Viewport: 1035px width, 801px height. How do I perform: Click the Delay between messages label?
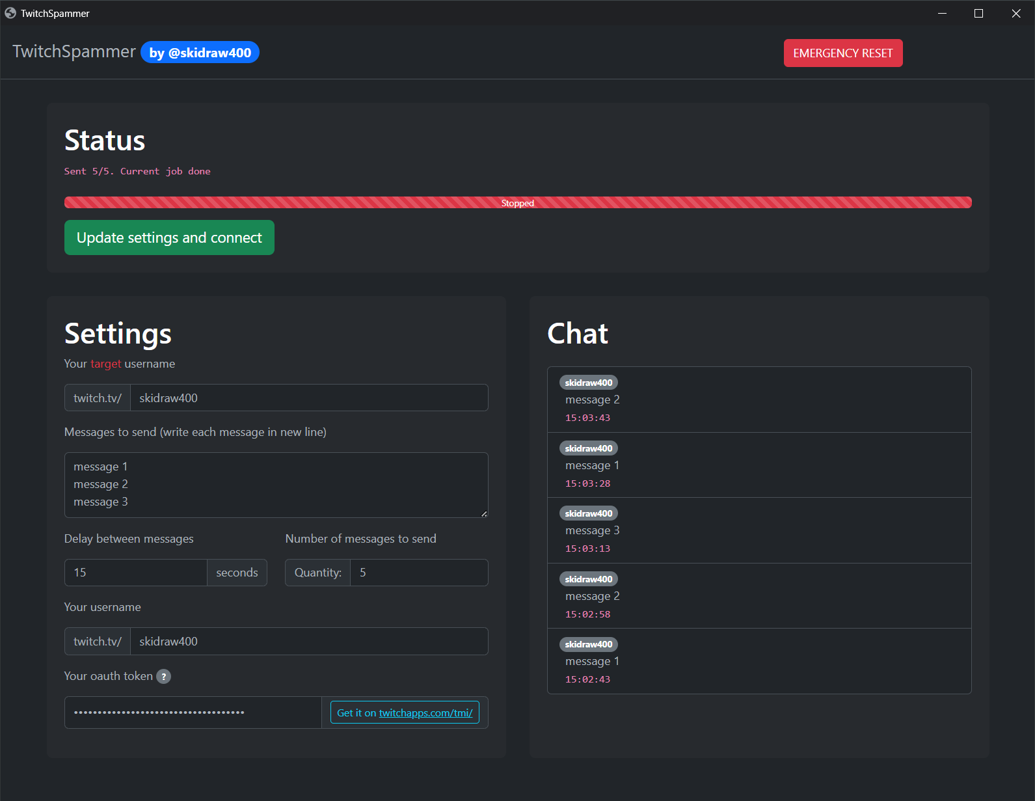point(129,539)
